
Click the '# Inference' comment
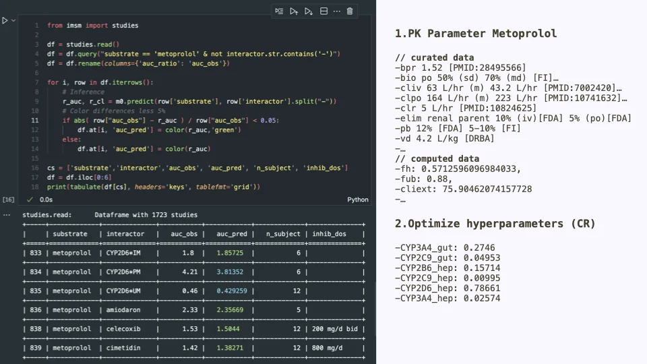coord(84,92)
